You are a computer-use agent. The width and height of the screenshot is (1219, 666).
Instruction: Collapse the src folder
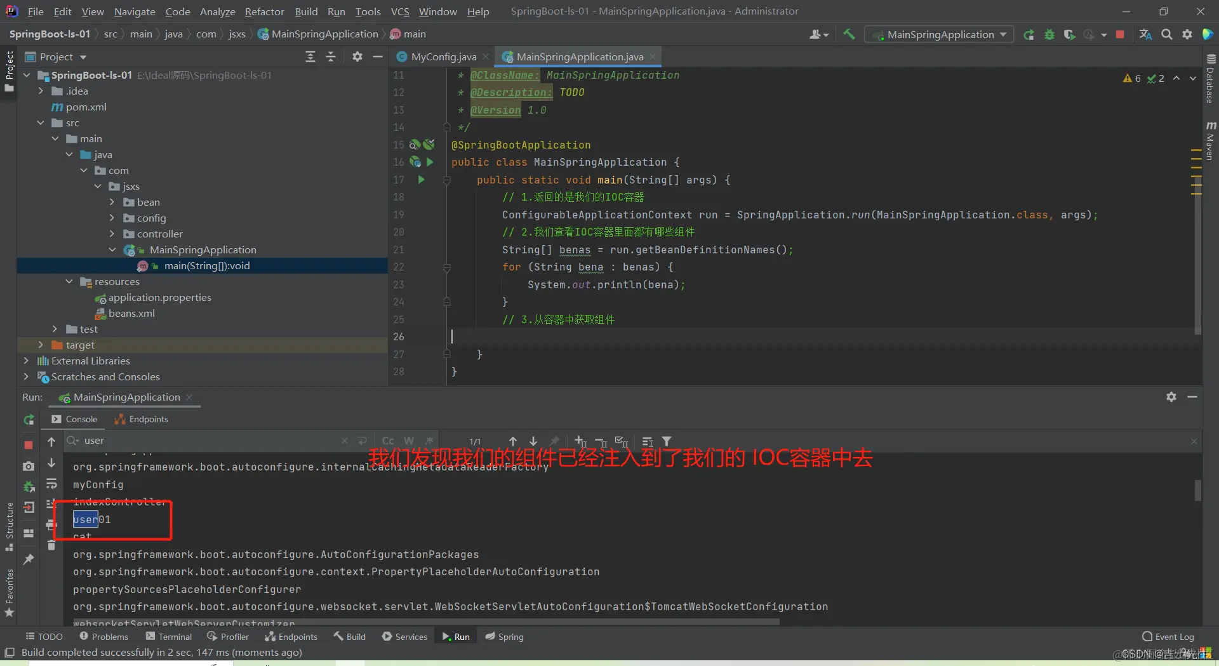pos(41,123)
